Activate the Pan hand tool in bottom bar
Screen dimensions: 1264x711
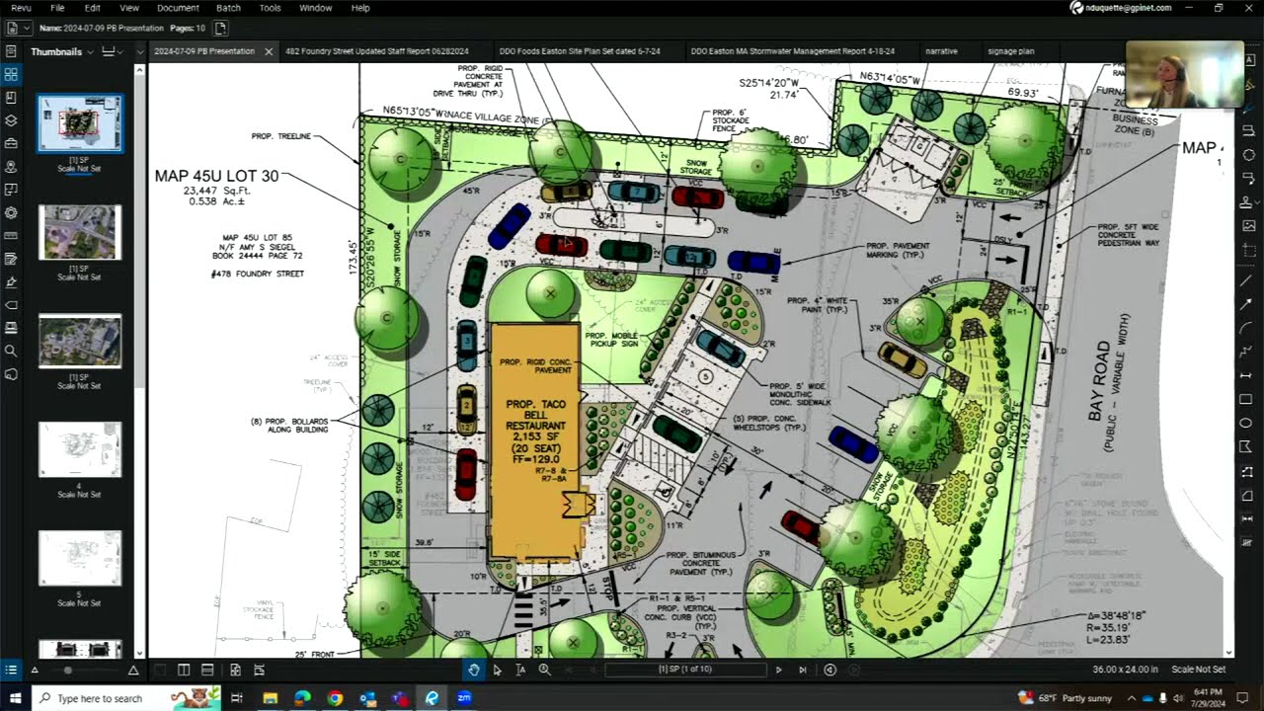coord(474,670)
